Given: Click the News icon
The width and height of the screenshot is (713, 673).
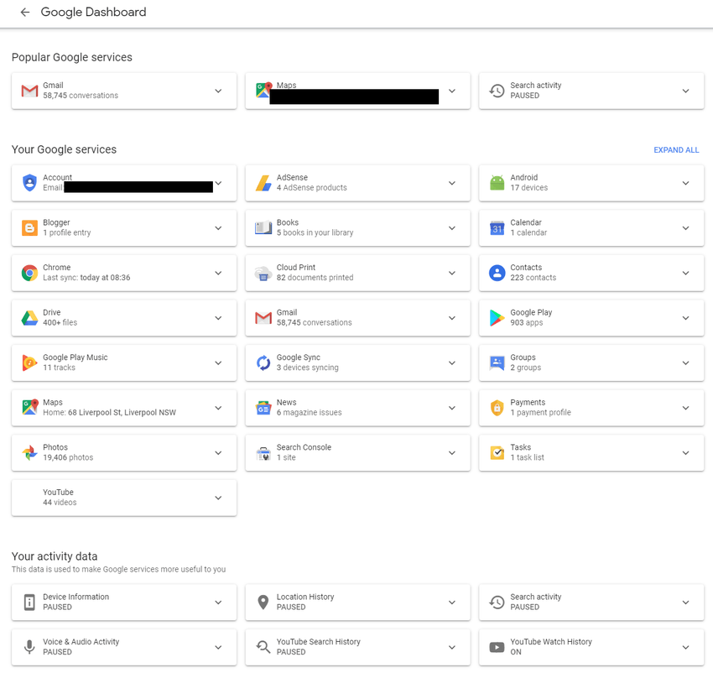Looking at the screenshot, I should 263,408.
